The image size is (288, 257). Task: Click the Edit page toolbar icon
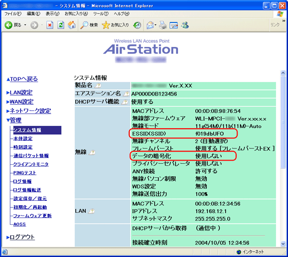pyautogui.click(x=174, y=25)
